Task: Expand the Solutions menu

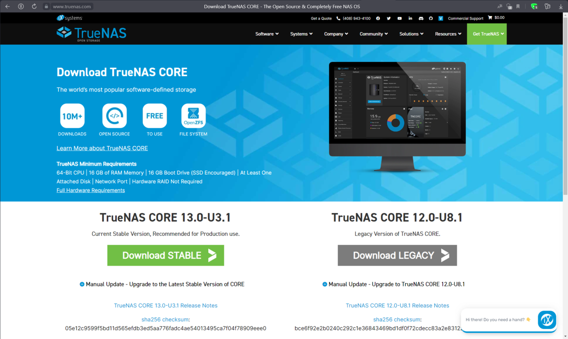Action: point(411,34)
